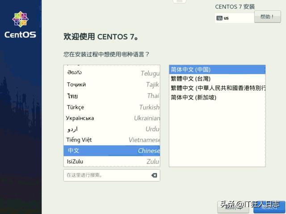Choose Urdu language row
This screenshot has height=214, width=286.
pyautogui.click(x=112, y=129)
